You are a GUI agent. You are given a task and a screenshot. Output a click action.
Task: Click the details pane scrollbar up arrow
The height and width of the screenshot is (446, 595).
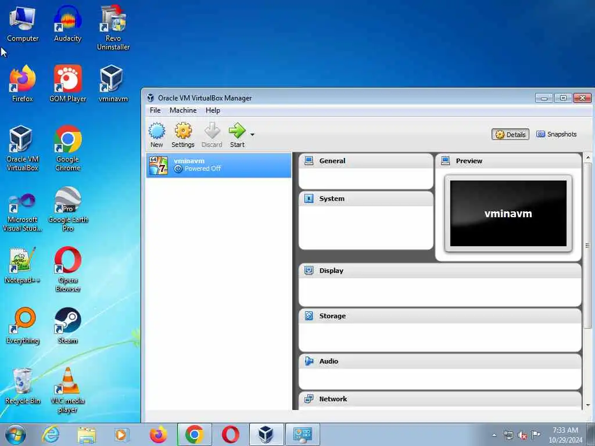[x=588, y=157]
